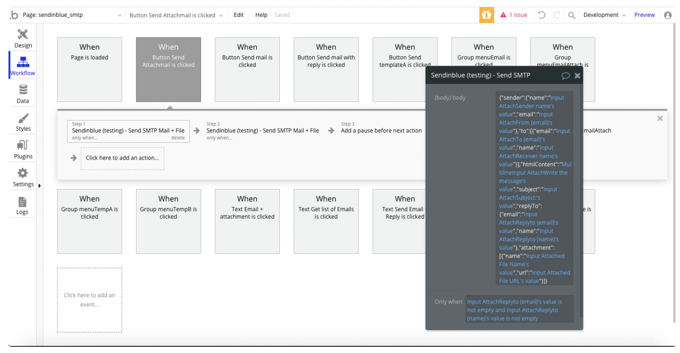Click the Preview link
The width and height of the screenshot is (680, 353).
point(644,15)
